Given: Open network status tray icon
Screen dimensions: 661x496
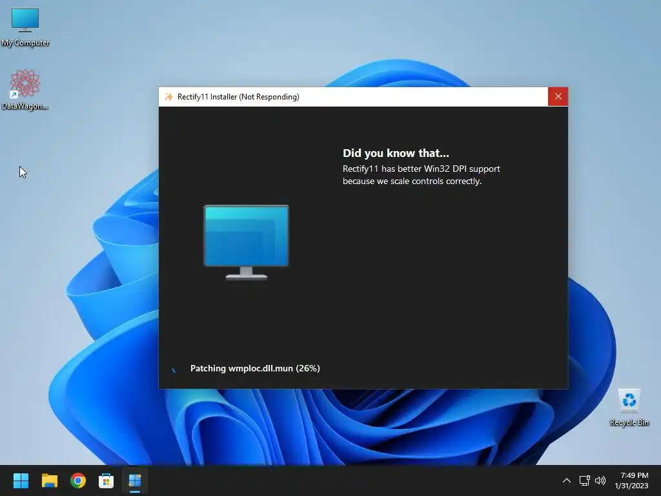Looking at the screenshot, I should click(x=584, y=480).
